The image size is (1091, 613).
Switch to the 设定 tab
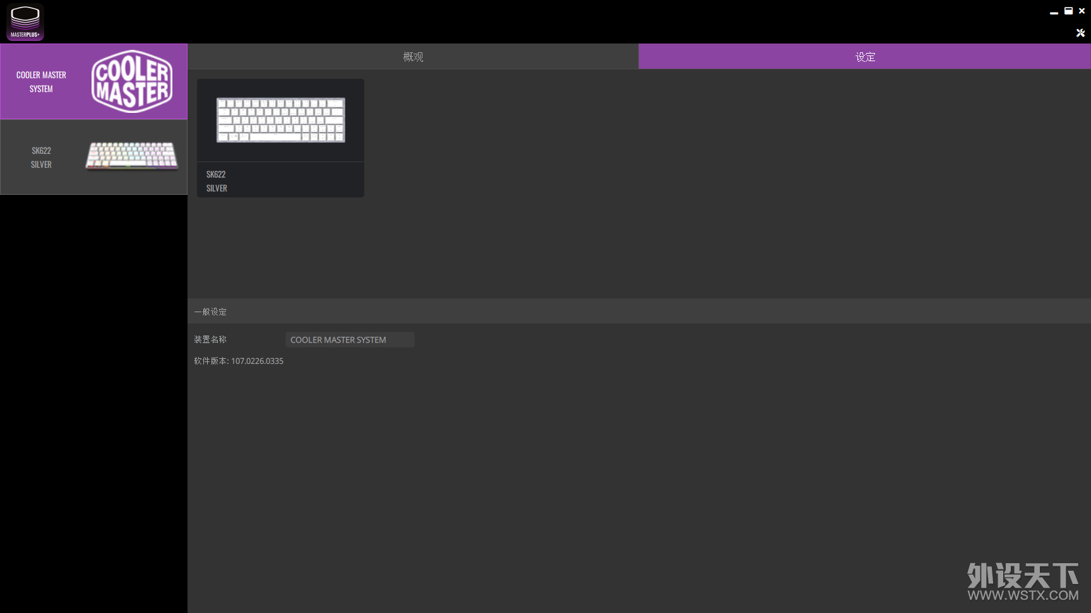point(864,57)
